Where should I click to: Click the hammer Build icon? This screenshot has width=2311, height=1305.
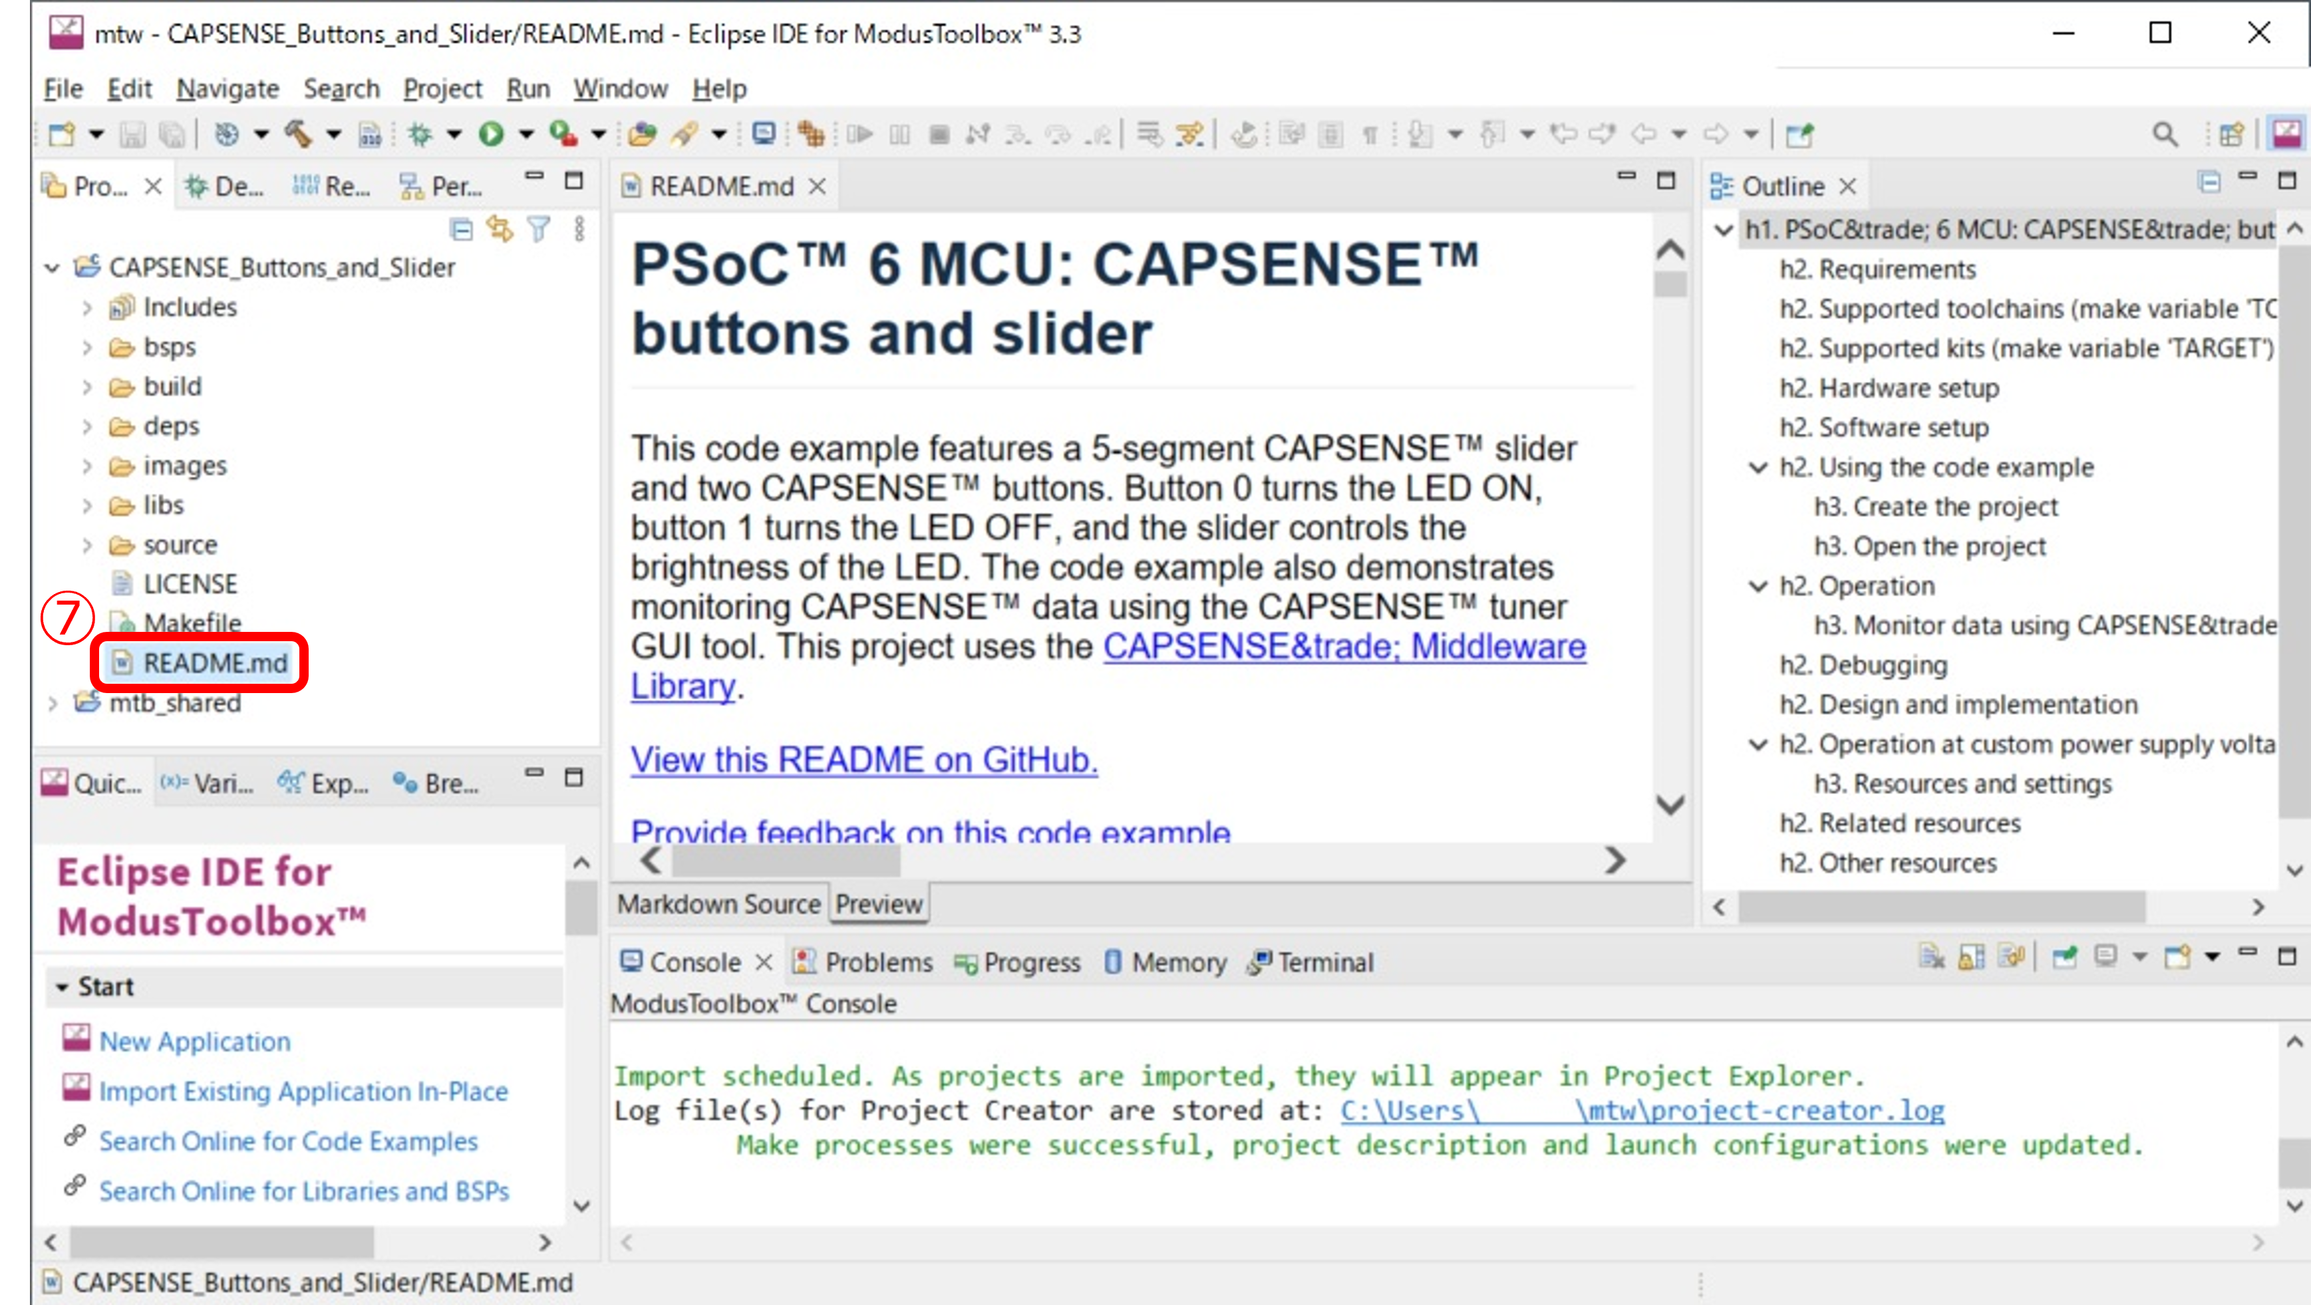pos(298,134)
